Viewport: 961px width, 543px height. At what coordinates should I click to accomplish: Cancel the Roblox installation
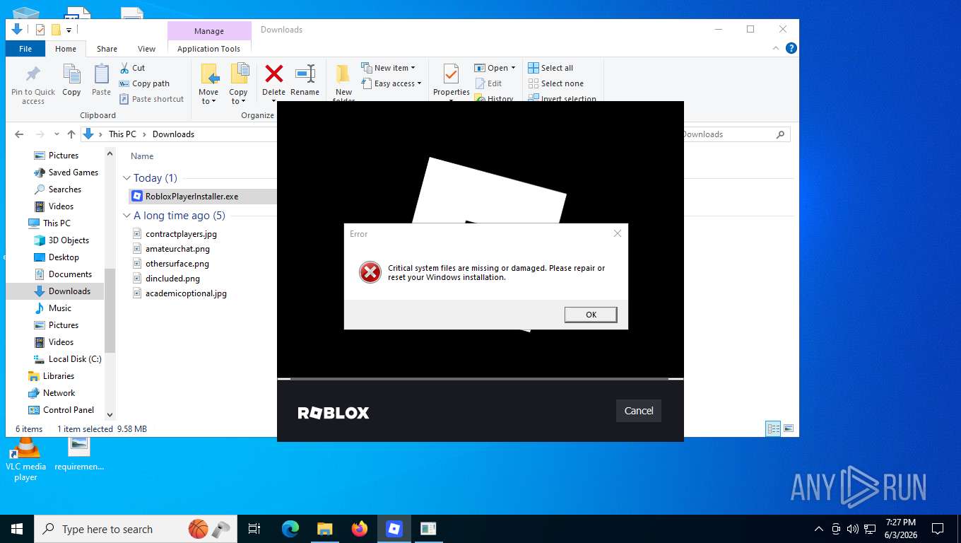point(639,411)
